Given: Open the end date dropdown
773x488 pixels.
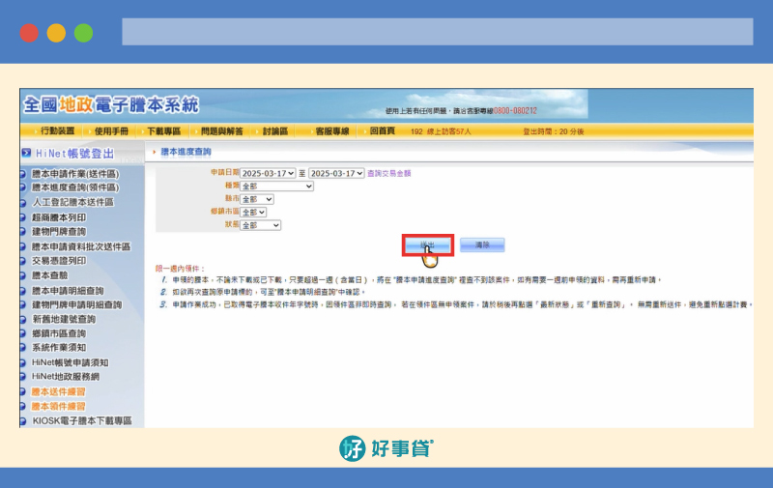Looking at the screenshot, I should coord(335,174).
